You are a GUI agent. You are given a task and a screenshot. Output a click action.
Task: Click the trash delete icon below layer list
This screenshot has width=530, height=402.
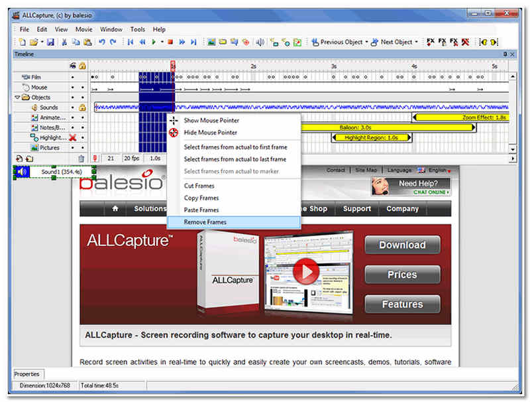tap(81, 159)
